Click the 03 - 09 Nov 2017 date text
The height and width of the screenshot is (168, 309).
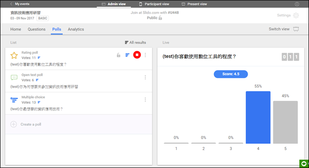click(x=22, y=18)
